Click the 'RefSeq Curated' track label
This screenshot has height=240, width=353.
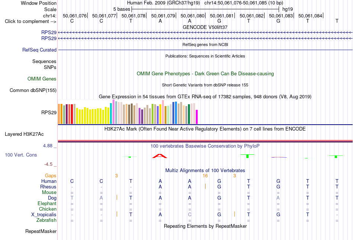[x=39, y=50]
